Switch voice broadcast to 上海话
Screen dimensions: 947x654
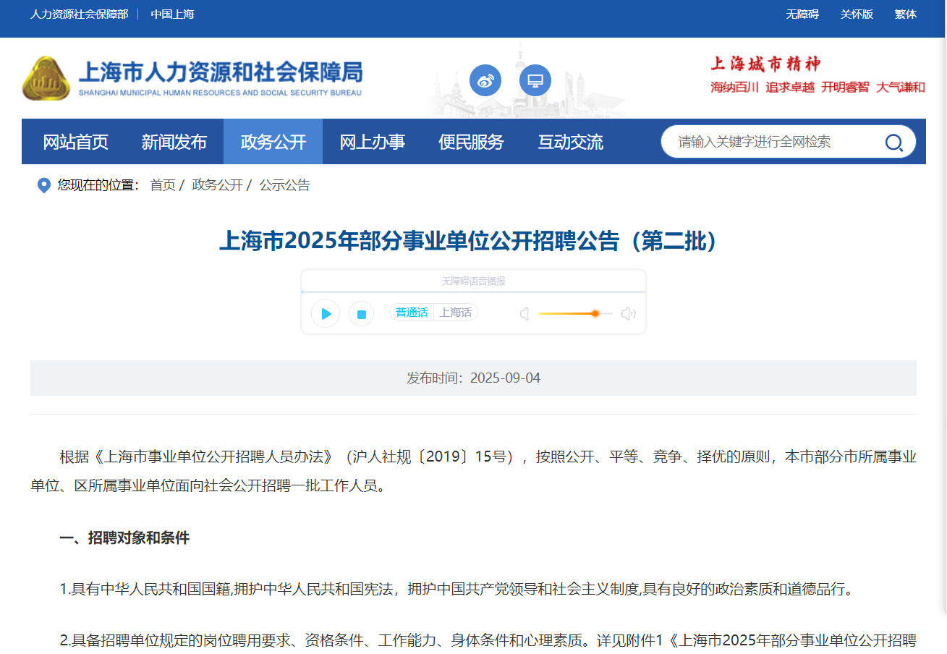[x=456, y=312]
